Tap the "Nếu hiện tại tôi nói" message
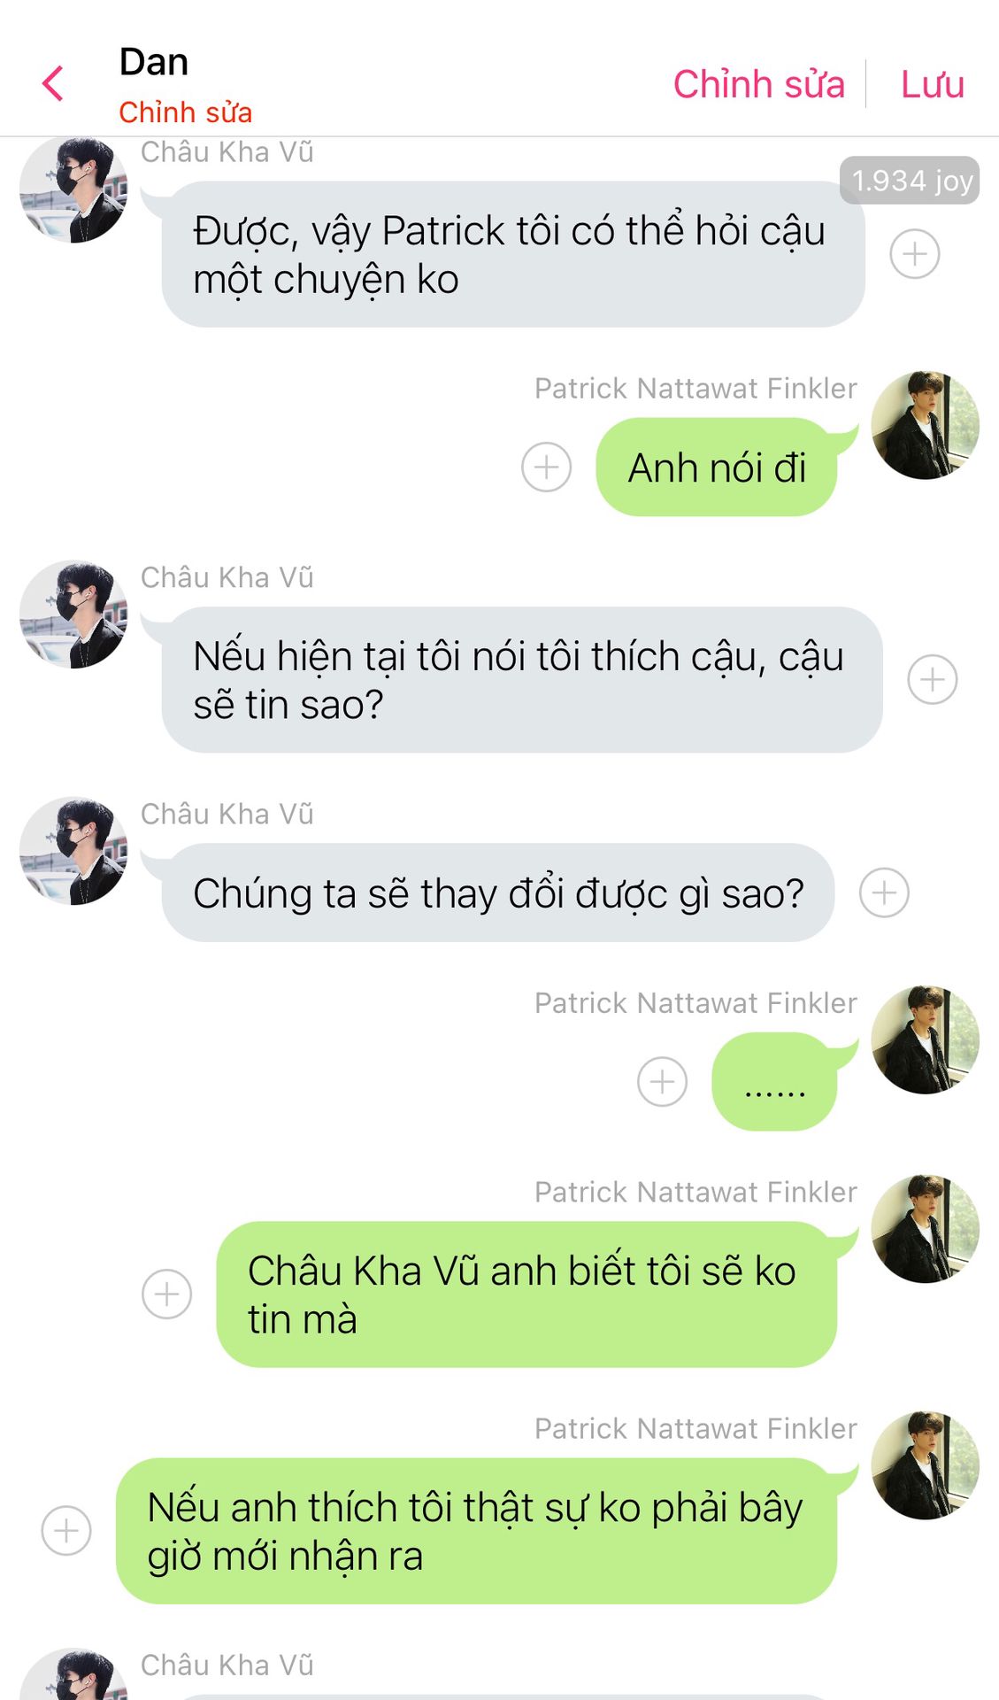Screen dimensions: 999x1700 point(521,680)
